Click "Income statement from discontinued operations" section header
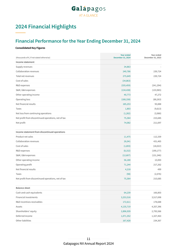The height and width of the screenshot is (250, 177). (x=40, y=132)
